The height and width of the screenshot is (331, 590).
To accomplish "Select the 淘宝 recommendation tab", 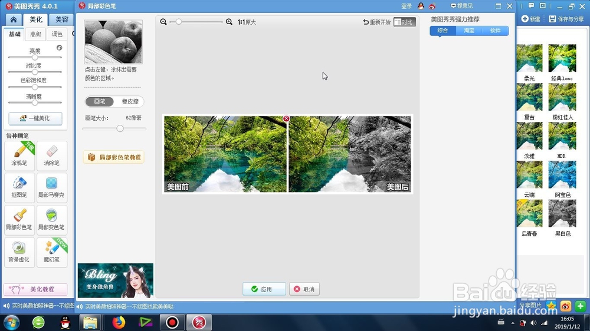I will click(x=469, y=31).
